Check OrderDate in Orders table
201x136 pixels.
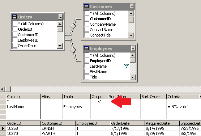[15, 46]
